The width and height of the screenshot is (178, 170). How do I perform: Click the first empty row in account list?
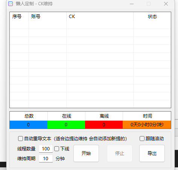click(x=90, y=33)
